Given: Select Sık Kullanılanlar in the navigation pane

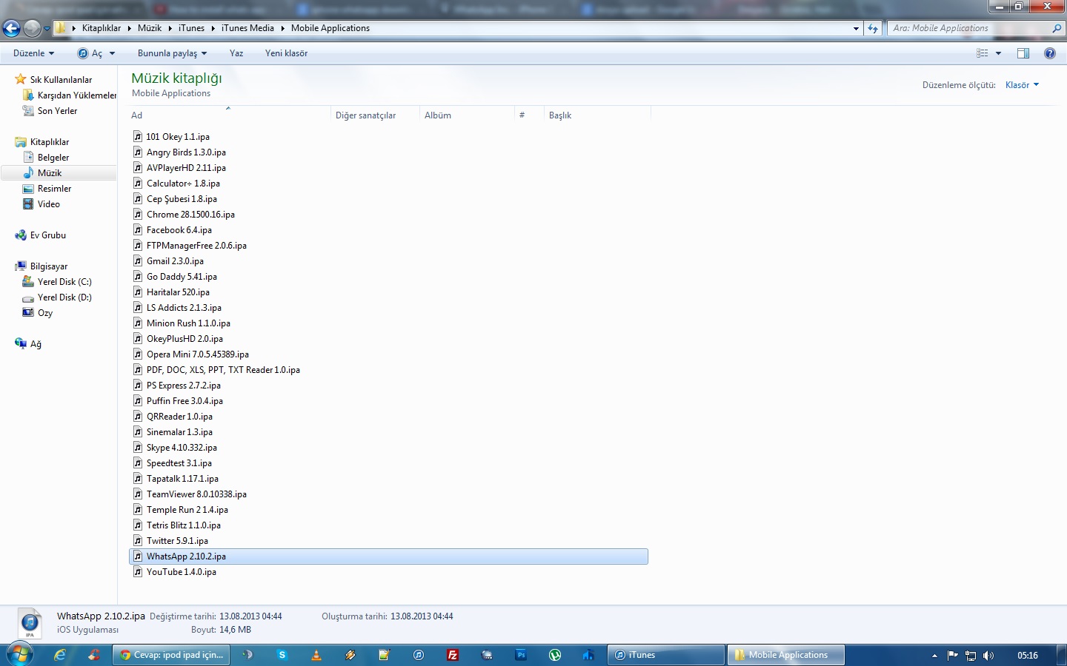Looking at the screenshot, I should (61, 80).
